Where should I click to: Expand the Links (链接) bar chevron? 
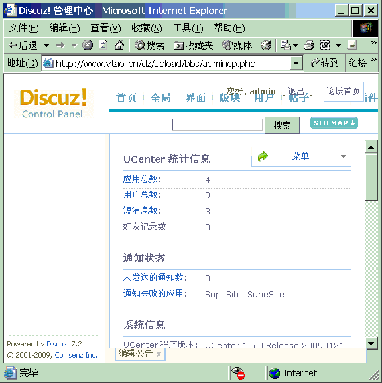tap(374, 60)
